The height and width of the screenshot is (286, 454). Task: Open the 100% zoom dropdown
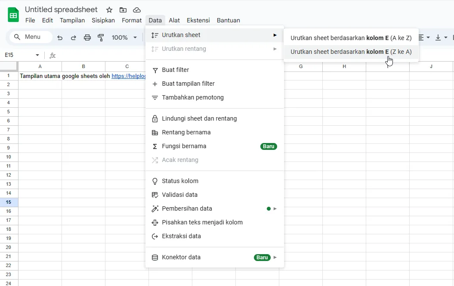(x=124, y=37)
